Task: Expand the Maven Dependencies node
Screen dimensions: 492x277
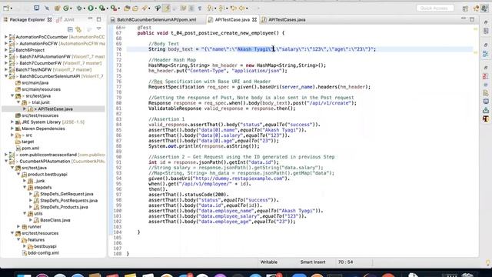Action: pos(12,128)
